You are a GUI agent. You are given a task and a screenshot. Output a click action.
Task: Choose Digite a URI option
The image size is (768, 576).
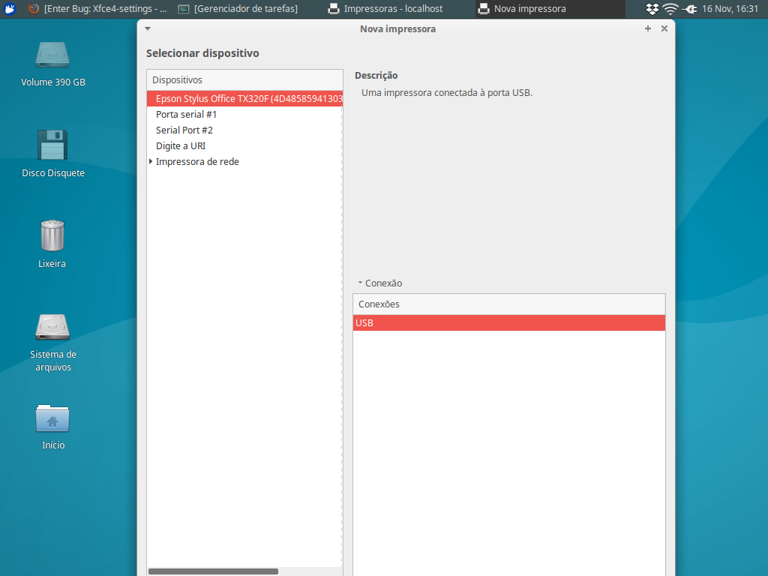click(x=181, y=146)
